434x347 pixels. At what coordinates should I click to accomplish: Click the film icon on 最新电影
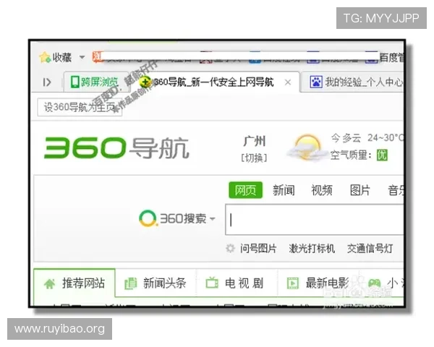coord(293,283)
